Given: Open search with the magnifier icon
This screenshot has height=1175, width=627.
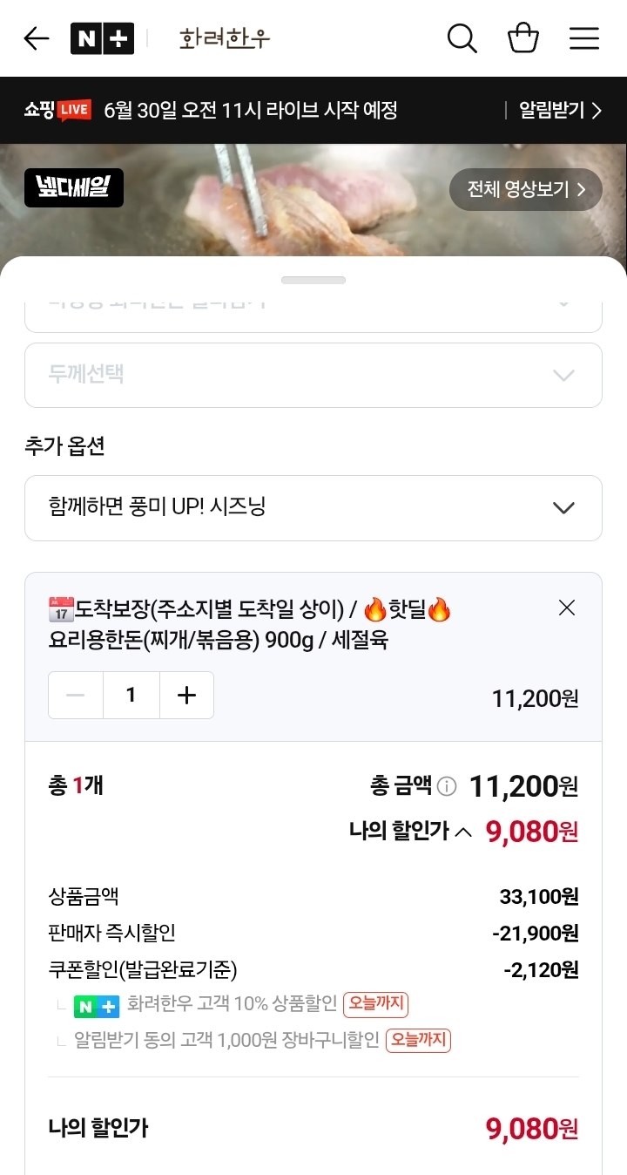Looking at the screenshot, I should [x=462, y=38].
